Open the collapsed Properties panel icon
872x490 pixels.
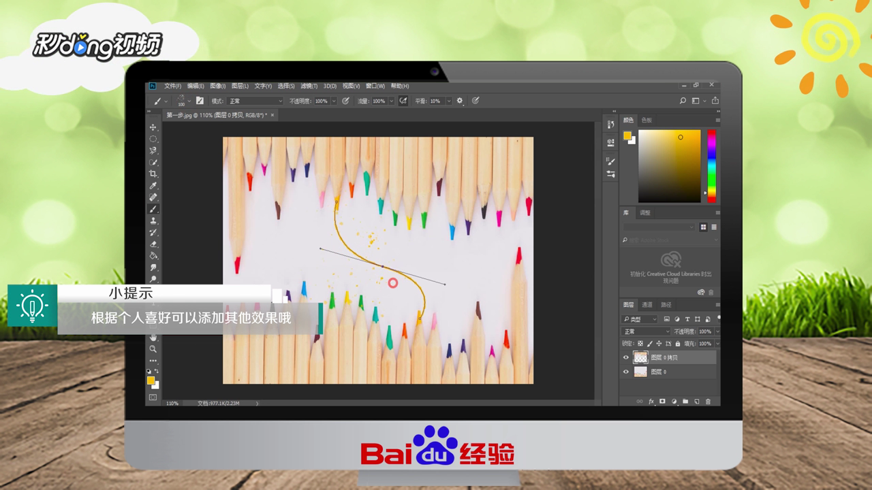pos(610,142)
